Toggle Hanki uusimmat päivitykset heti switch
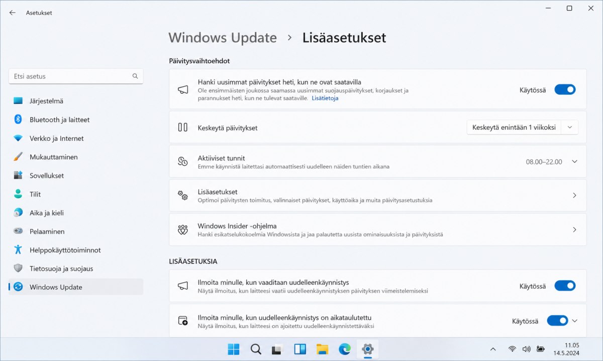 click(565, 90)
